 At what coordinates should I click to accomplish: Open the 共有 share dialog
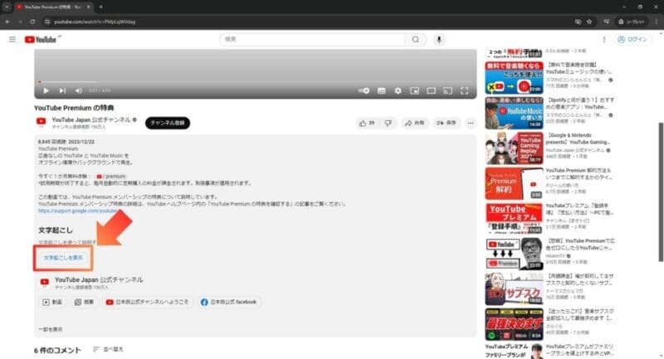pyautogui.click(x=414, y=123)
